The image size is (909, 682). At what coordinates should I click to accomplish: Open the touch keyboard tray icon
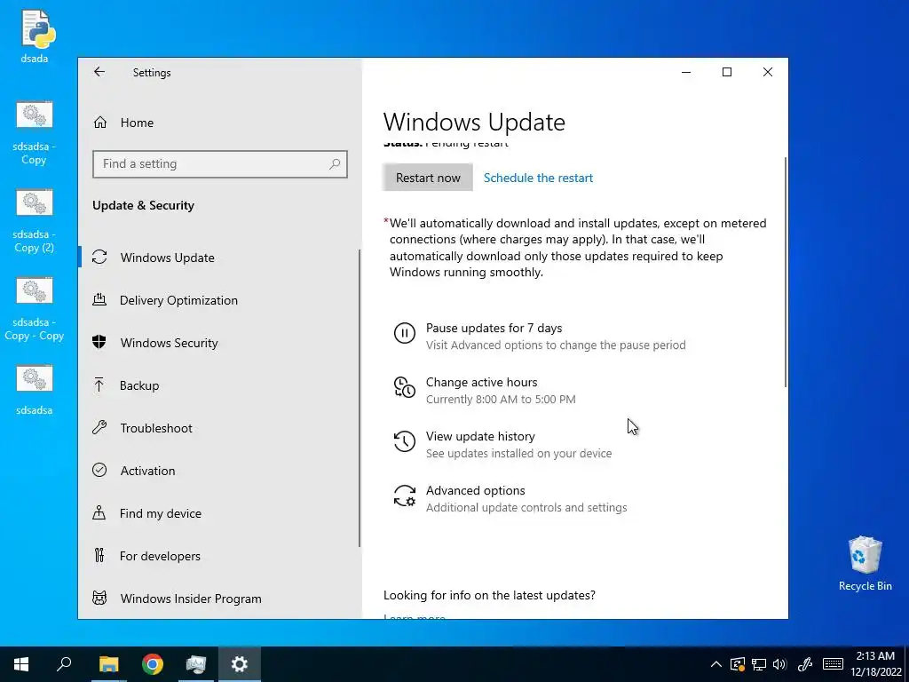click(x=833, y=664)
